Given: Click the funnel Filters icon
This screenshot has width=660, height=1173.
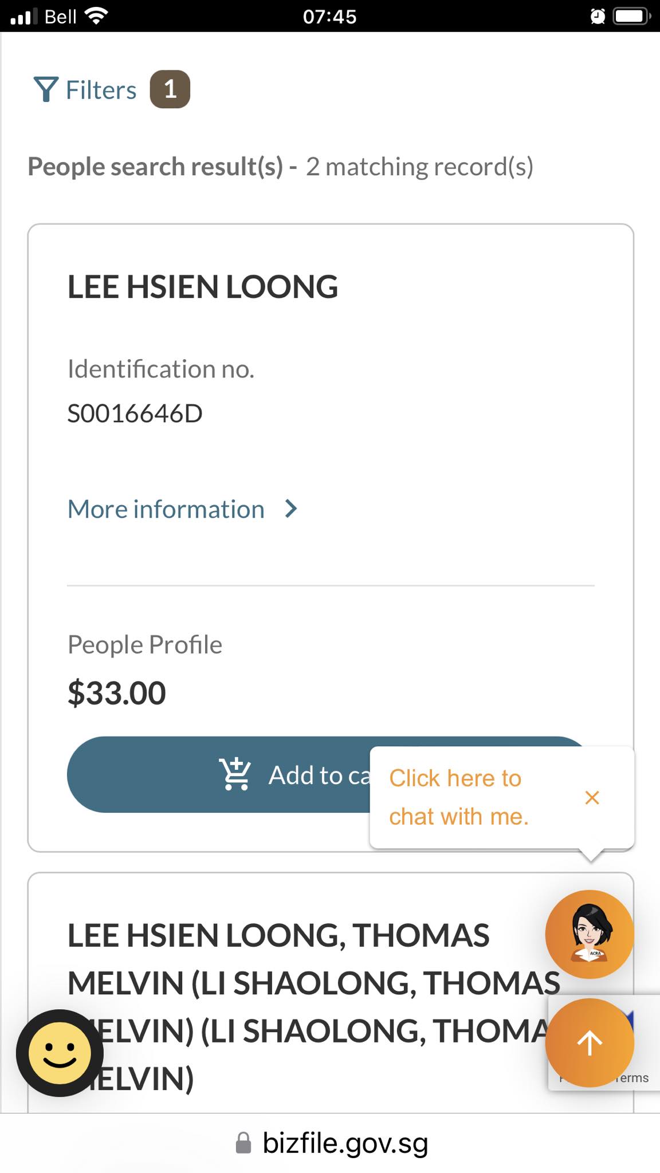Looking at the screenshot, I should [x=46, y=89].
